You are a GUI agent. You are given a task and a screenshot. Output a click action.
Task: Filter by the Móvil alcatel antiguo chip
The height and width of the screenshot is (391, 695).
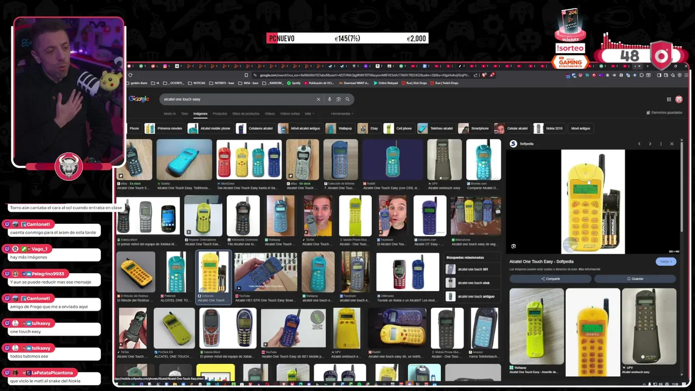pyautogui.click(x=300, y=128)
